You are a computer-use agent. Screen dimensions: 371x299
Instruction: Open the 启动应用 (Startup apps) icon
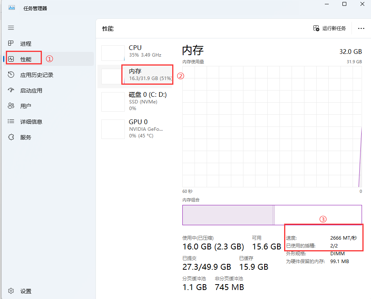coord(11,91)
